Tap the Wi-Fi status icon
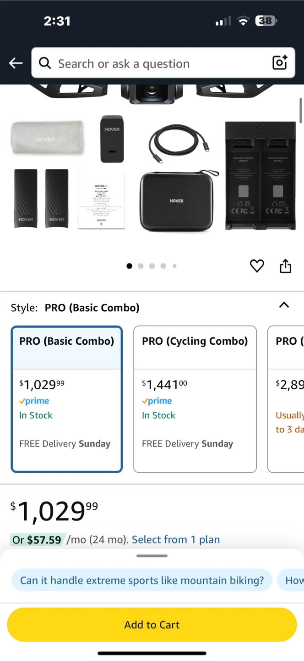Viewport: 304px width, 661px height. [243, 21]
